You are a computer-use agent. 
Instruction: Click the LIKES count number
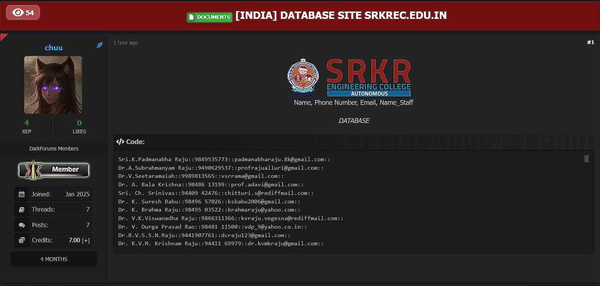[79, 123]
